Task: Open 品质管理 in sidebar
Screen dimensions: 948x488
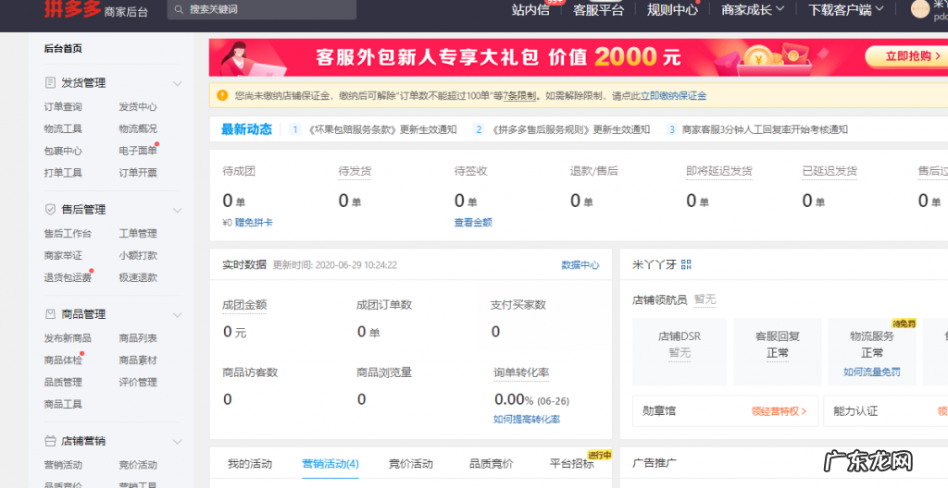Action: 63,383
